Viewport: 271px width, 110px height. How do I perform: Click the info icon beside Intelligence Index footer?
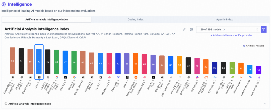tap(6, 104)
